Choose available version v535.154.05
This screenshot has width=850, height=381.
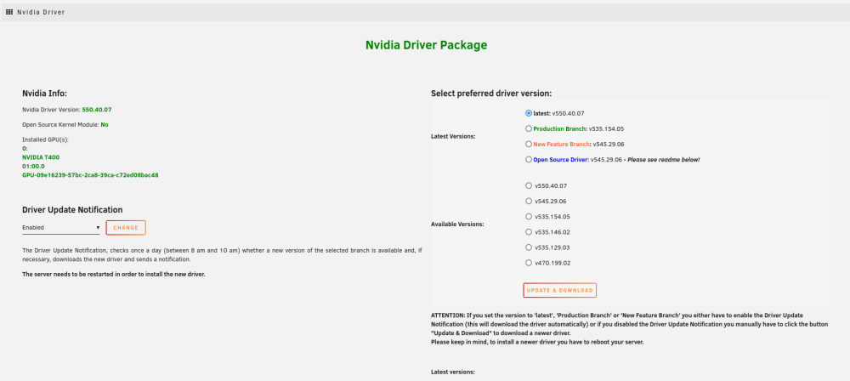pyautogui.click(x=529, y=216)
